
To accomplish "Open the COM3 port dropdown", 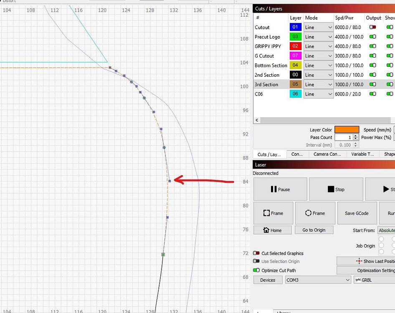I will coord(318,280).
